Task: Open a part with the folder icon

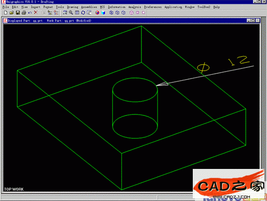Action: (12, 13)
